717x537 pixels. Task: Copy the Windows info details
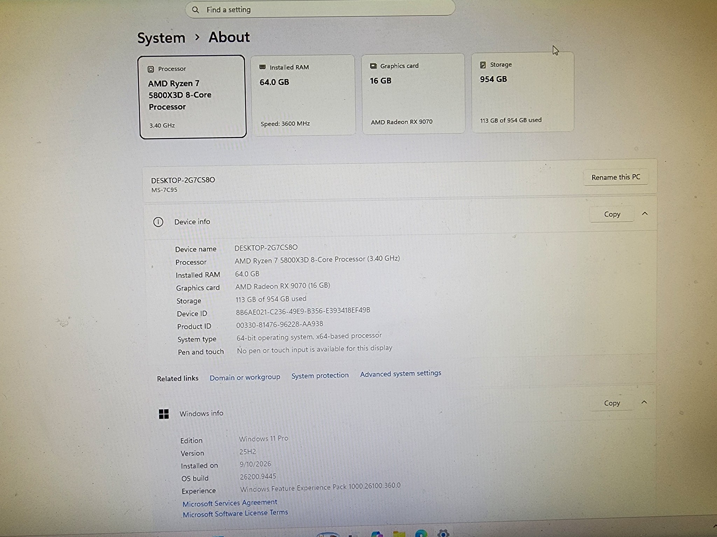point(612,403)
